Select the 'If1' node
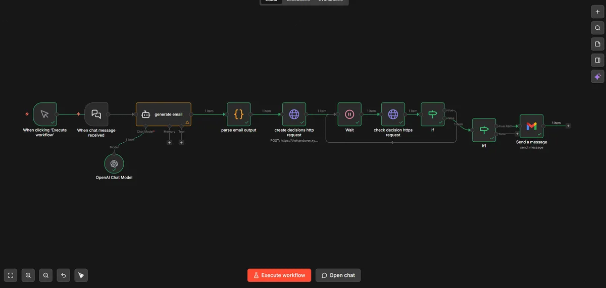Screen dimensions: 606x288 click(x=484, y=130)
